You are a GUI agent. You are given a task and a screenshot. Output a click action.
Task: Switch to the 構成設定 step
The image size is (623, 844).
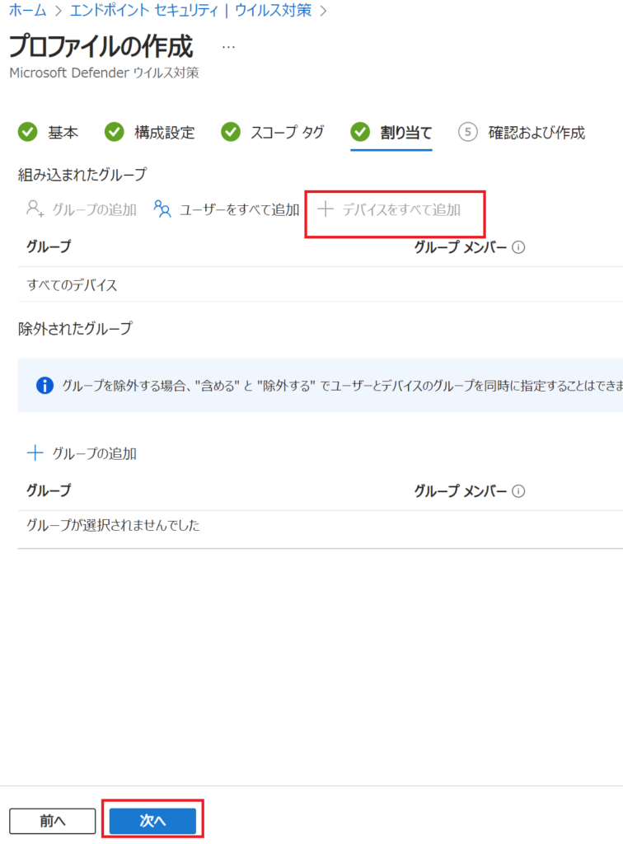[x=164, y=133]
